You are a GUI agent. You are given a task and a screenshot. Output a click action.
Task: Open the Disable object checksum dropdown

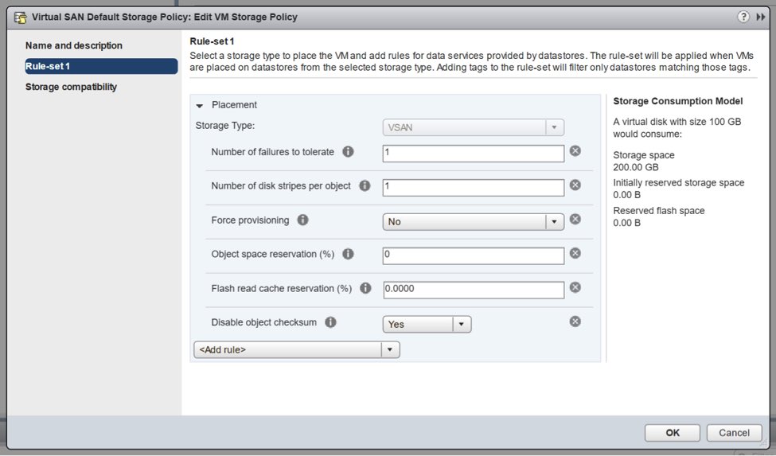click(x=427, y=324)
